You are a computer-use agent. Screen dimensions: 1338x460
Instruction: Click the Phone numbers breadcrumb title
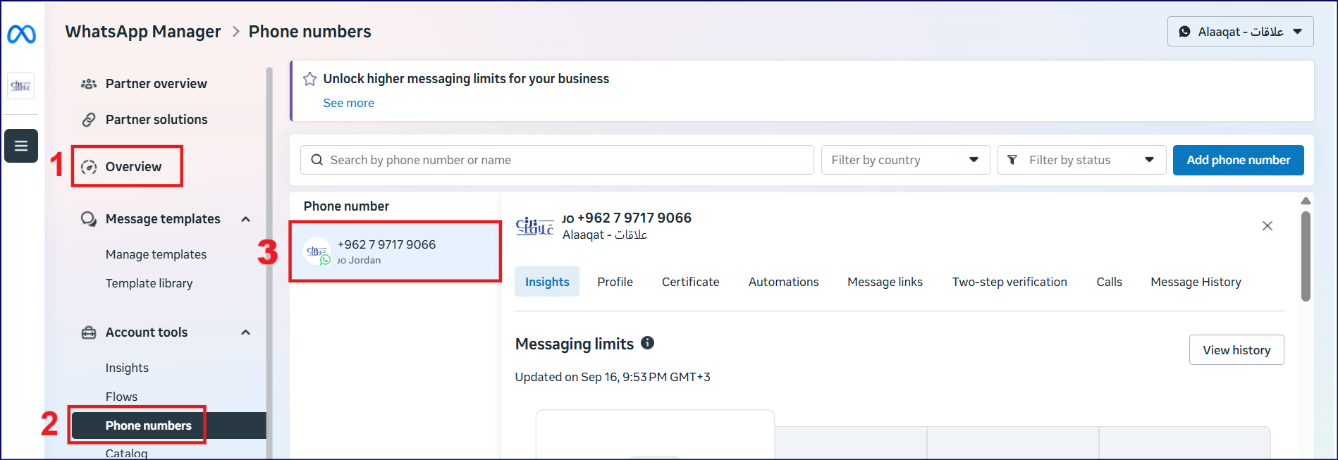pos(310,32)
